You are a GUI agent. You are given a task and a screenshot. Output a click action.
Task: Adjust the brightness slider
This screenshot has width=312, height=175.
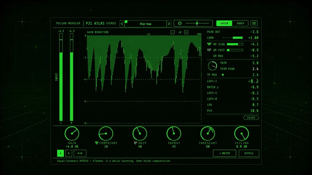point(197,23)
